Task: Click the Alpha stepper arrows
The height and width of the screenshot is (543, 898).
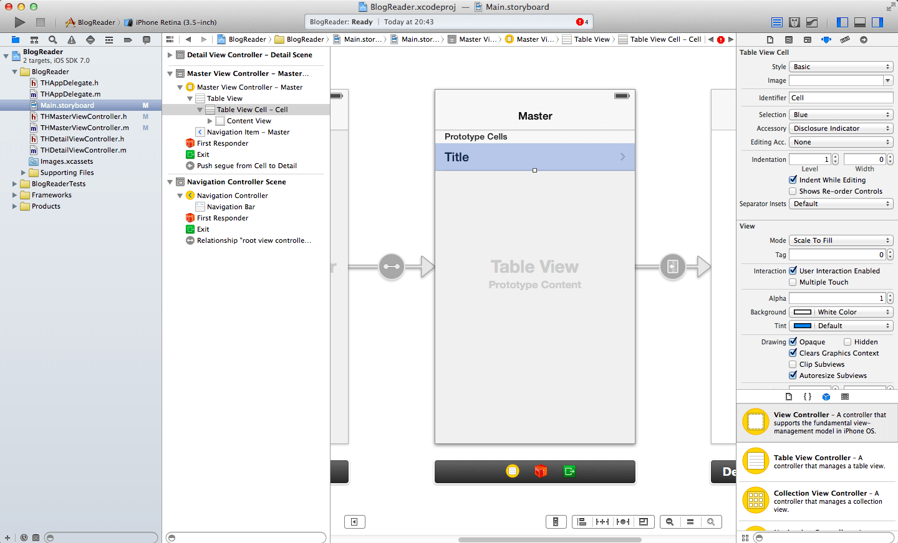Action: pos(890,298)
